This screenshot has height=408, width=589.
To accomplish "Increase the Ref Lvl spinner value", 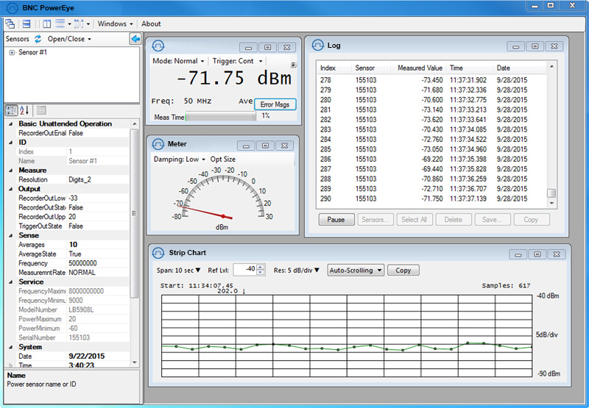I will pos(261,267).
